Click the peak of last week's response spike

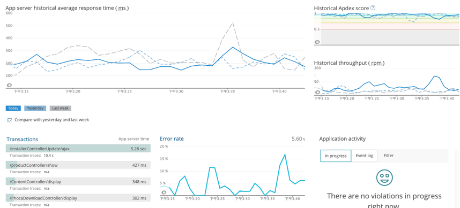[x=233, y=22]
